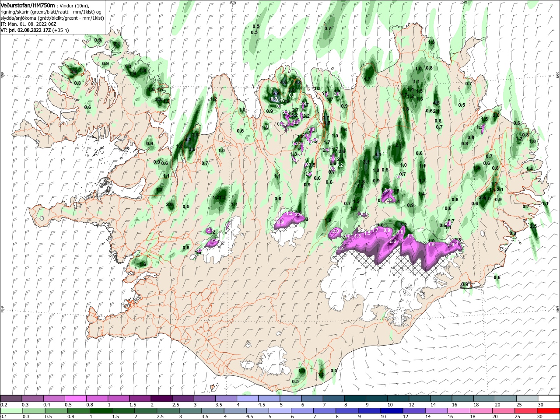Pick the bright red 30 rain legend swatch
Image resolution: width=560 pixels, height=420 pixels.
(548, 411)
